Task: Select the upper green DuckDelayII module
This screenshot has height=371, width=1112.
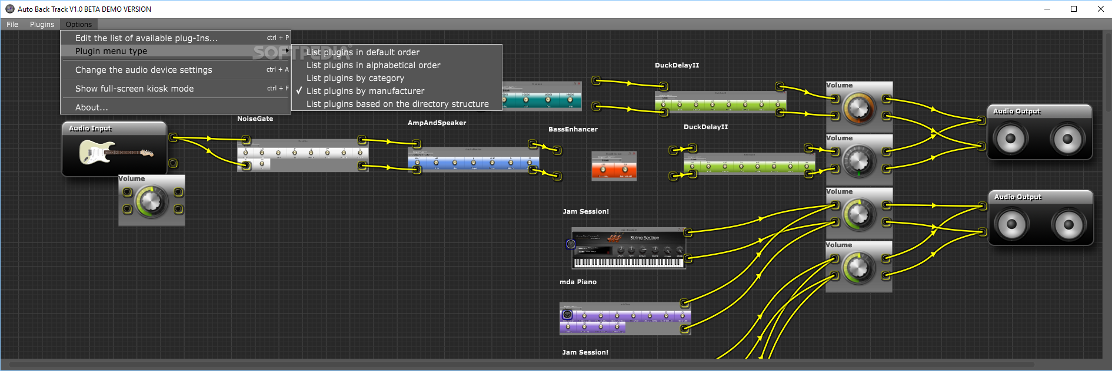Action: [720, 102]
